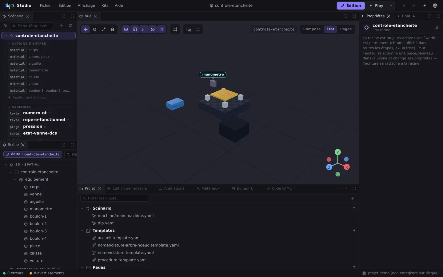Toggle the panel layout display button
This screenshot has height=277, width=443.
point(135,29)
